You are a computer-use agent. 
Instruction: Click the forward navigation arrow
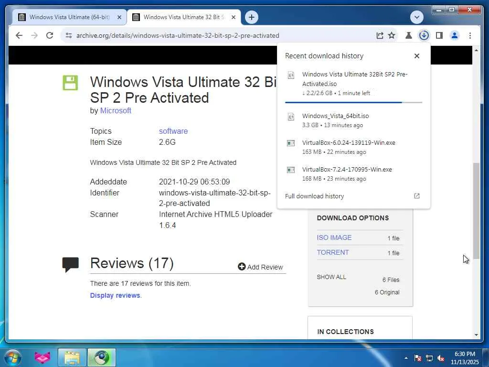(x=34, y=35)
